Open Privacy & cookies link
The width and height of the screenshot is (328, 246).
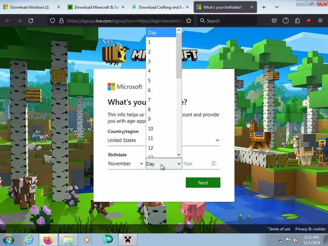coord(310,229)
